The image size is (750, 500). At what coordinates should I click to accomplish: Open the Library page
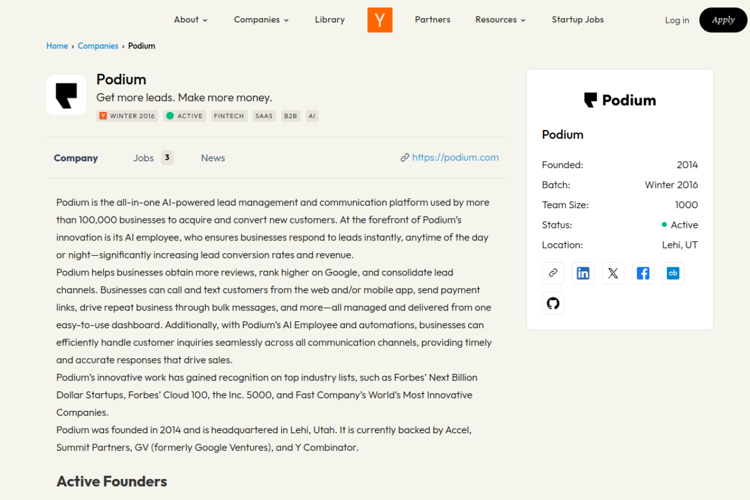[330, 20]
